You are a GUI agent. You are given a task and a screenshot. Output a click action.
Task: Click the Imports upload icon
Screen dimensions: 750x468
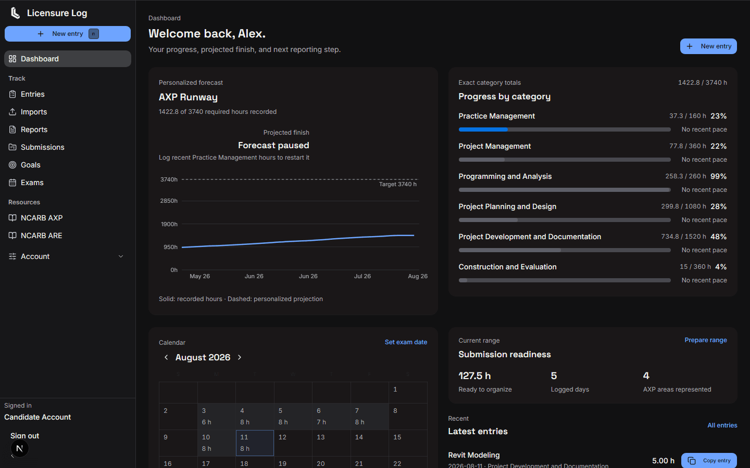[12, 112]
